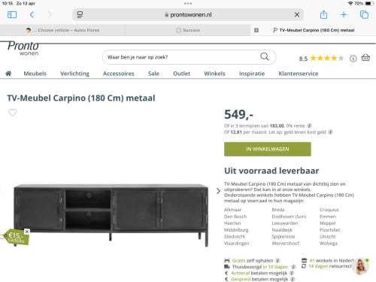This screenshot has width=376, height=282.
Task: Show next product image arrow
Action: 218,191
